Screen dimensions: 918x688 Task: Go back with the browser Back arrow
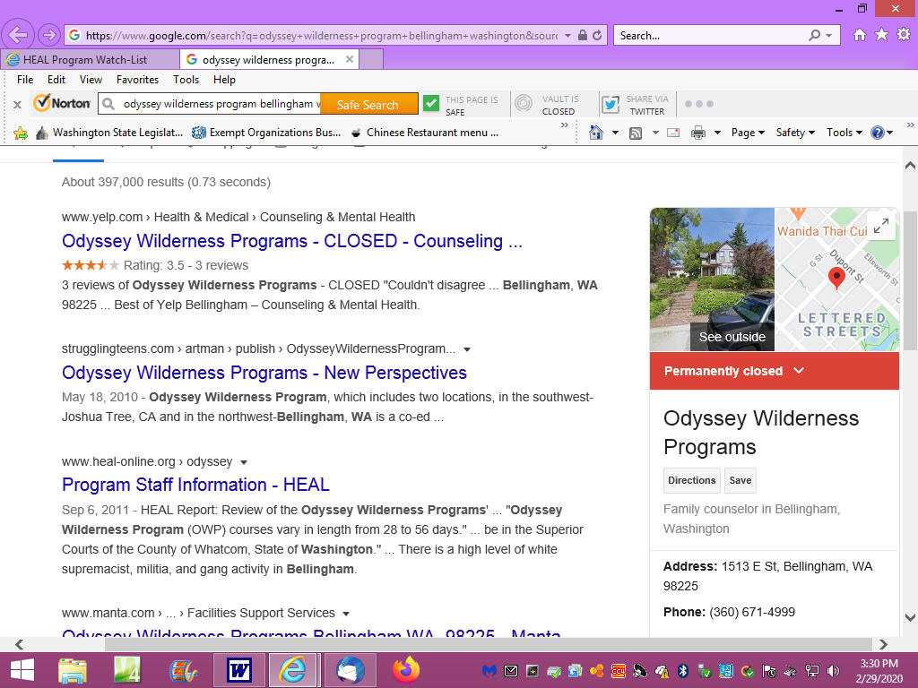(x=18, y=35)
